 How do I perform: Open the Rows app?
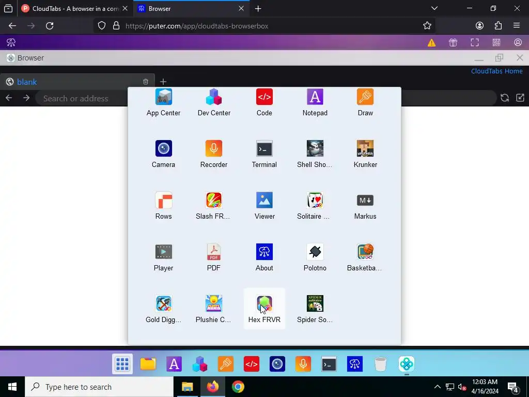tap(163, 206)
